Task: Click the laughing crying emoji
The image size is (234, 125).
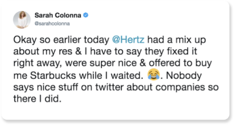Action: pyautogui.click(x=154, y=74)
